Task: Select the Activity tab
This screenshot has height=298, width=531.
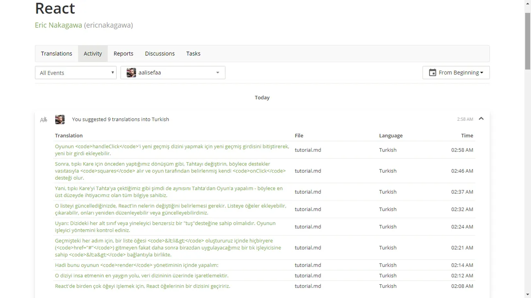Action: pyautogui.click(x=93, y=53)
